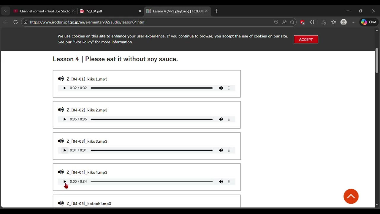
Task: Open more options for kiku3.mp3 player
Action: pos(229,150)
